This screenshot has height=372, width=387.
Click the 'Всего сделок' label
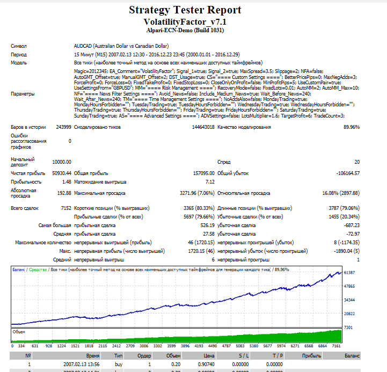coord(25,208)
